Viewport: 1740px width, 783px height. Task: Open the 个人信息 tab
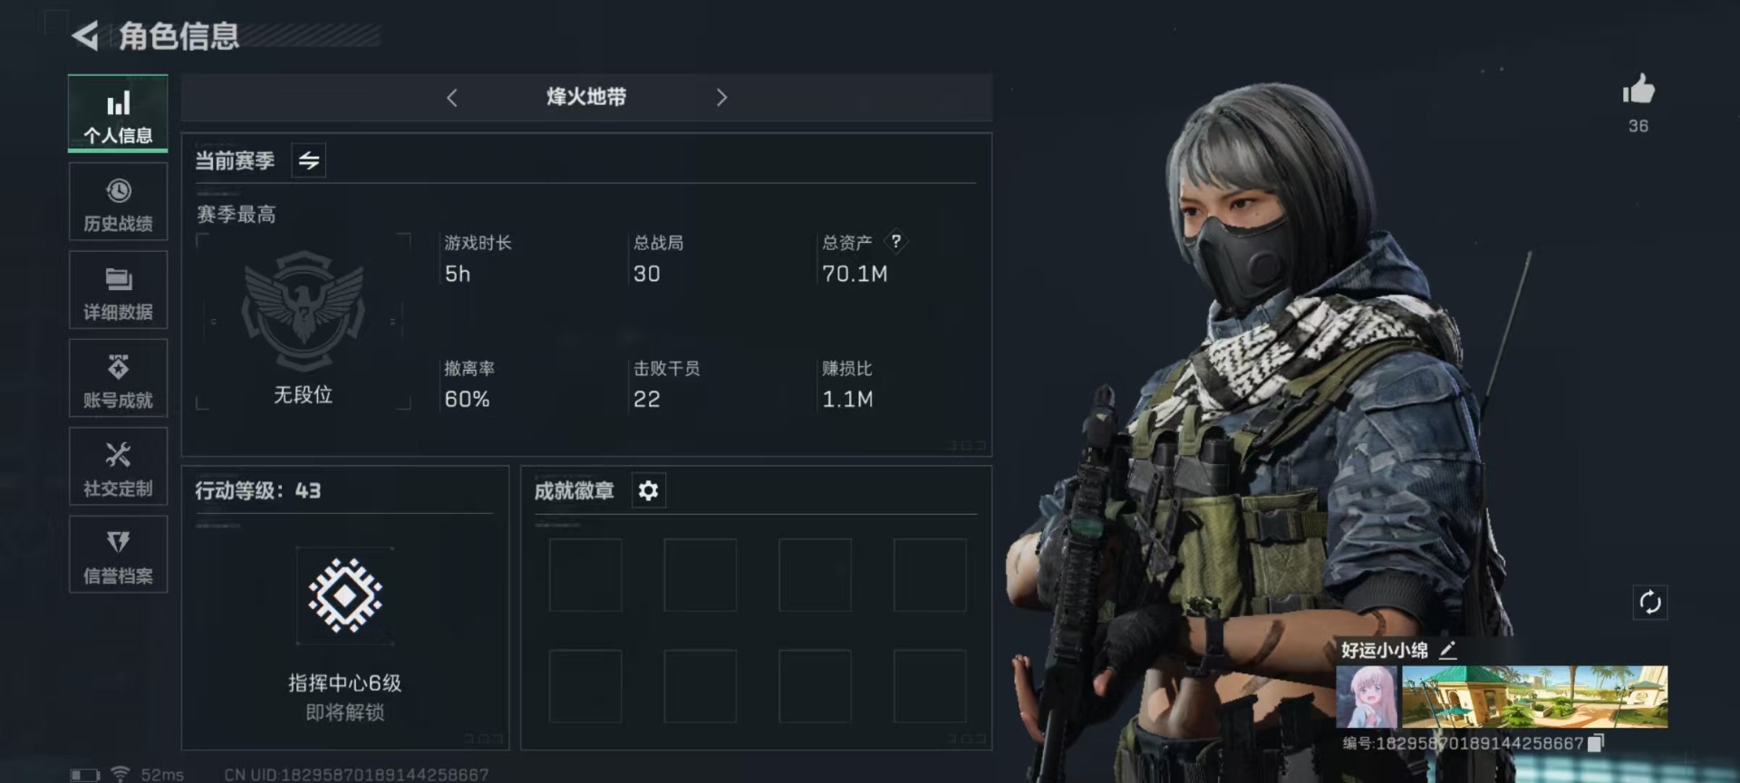pyautogui.click(x=118, y=114)
